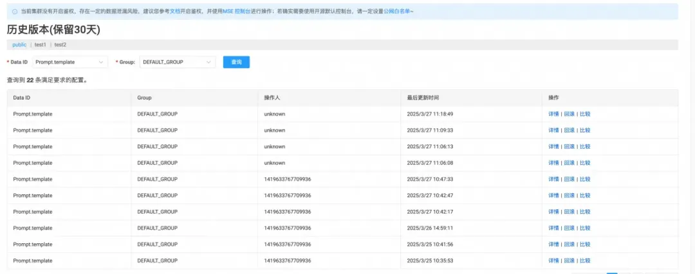The height and width of the screenshot is (274, 695).
Task: Select the active pagination page button
Action: point(612,273)
